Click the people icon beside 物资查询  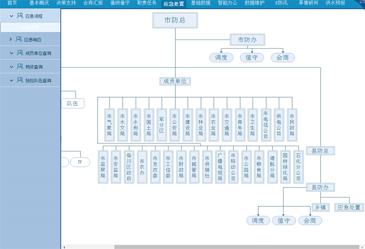(x=20, y=66)
